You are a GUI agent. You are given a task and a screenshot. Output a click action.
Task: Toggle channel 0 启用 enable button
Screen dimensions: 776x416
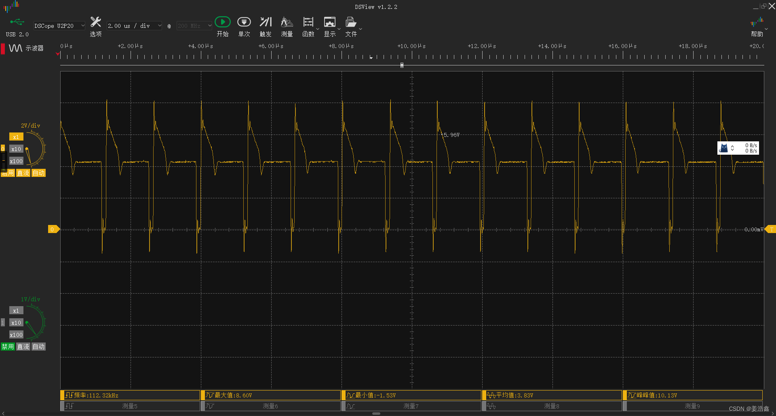pos(8,173)
